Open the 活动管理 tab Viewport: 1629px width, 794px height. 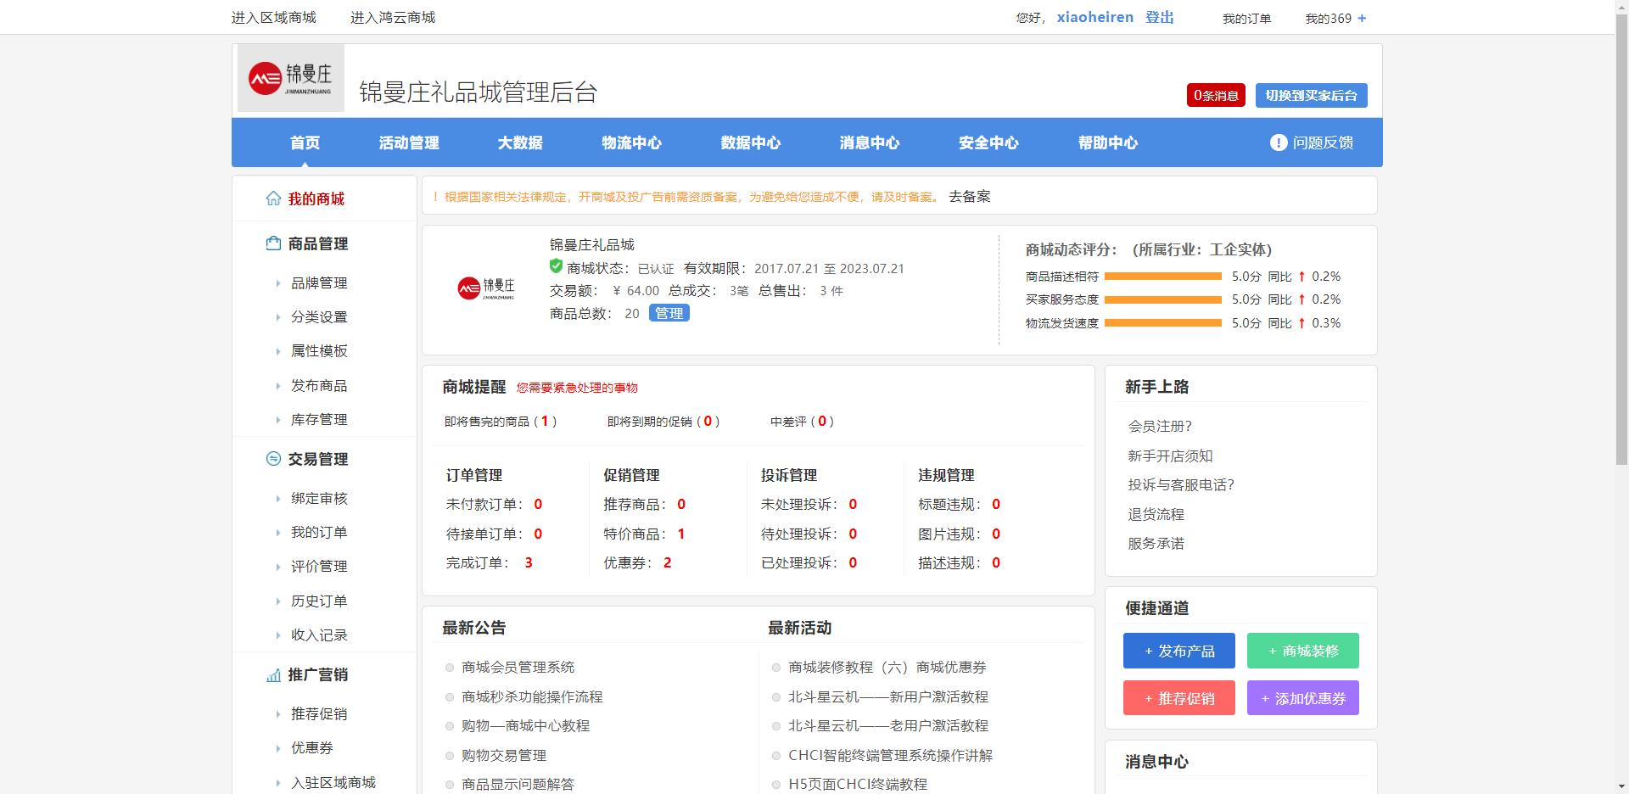[409, 143]
